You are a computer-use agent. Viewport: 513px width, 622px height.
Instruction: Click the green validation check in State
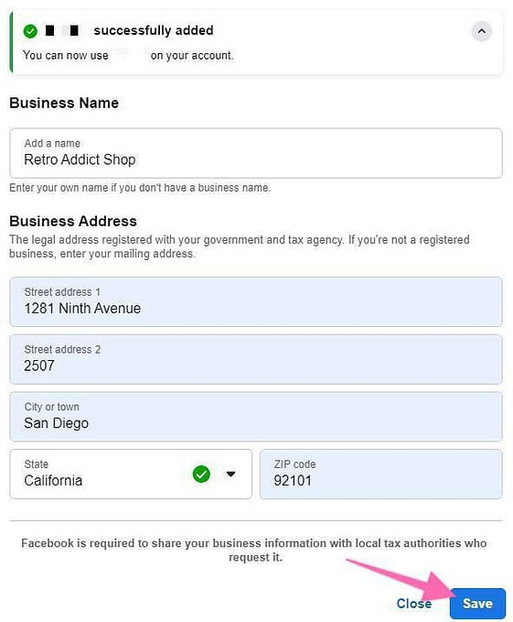pos(201,474)
